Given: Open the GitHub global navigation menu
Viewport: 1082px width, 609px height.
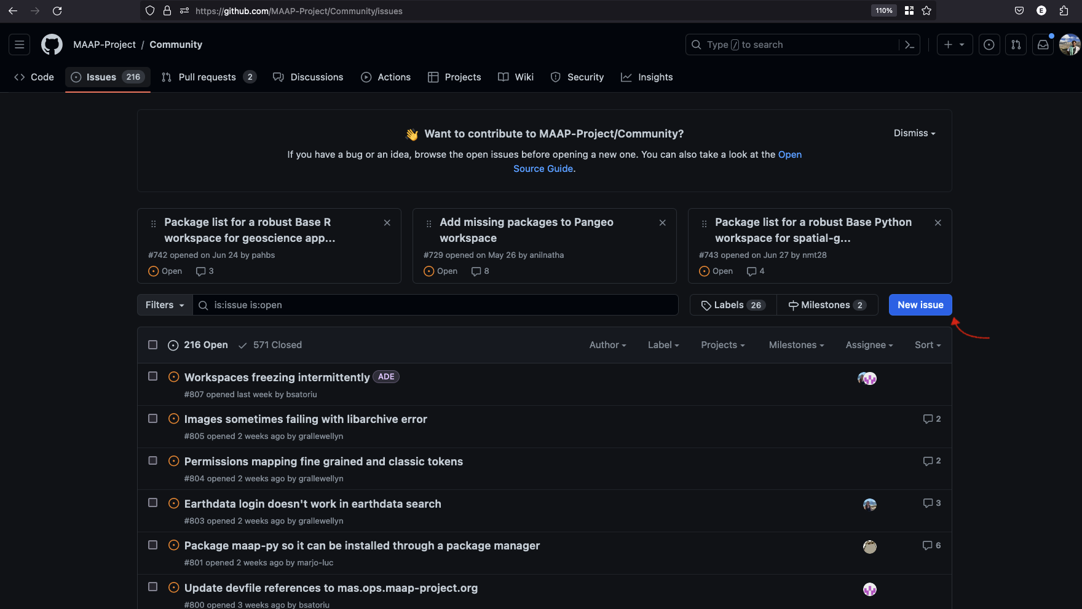Looking at the screenshot, I should point(20,45).
